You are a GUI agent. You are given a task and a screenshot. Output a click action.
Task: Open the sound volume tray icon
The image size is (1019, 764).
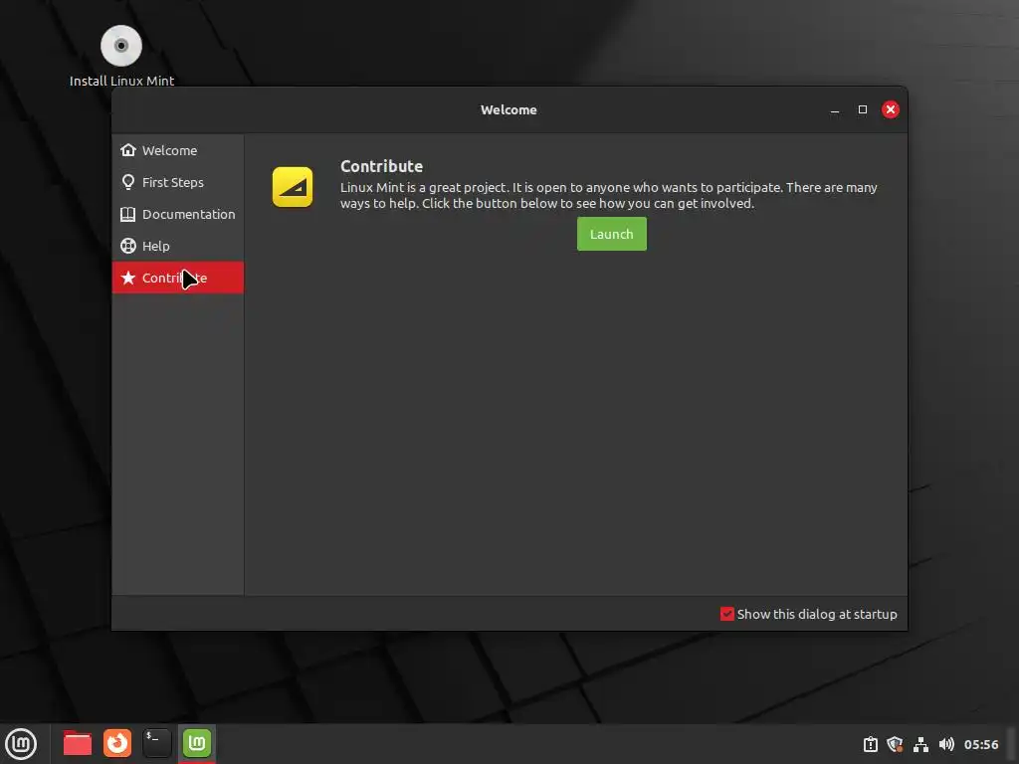click(x=946, y=744)
